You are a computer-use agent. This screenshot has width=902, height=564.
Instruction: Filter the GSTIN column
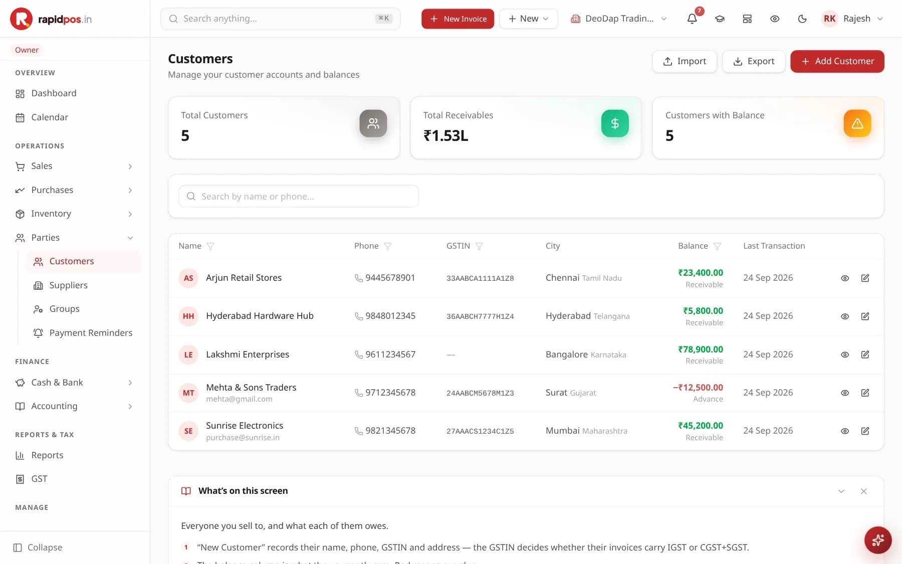(x=479, y=246)
